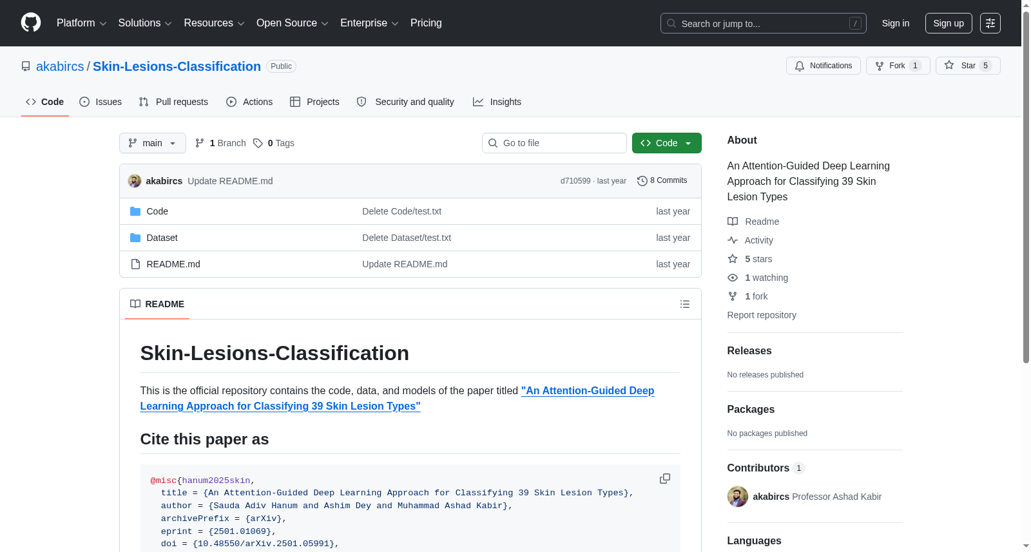1031x552 pixels.
Task: Open Delete Dataset/test.txt commit message
Action: (407, 238)
